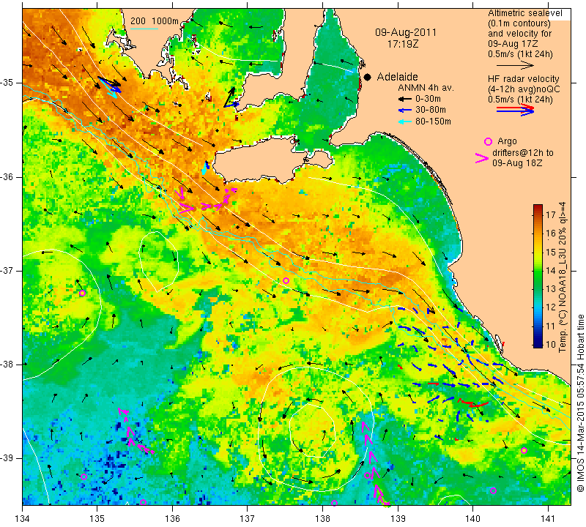Click Argo float marker near 140.3, -39.35
The image size is (586, 527).
pyautogui.click(x=493, y=490)
